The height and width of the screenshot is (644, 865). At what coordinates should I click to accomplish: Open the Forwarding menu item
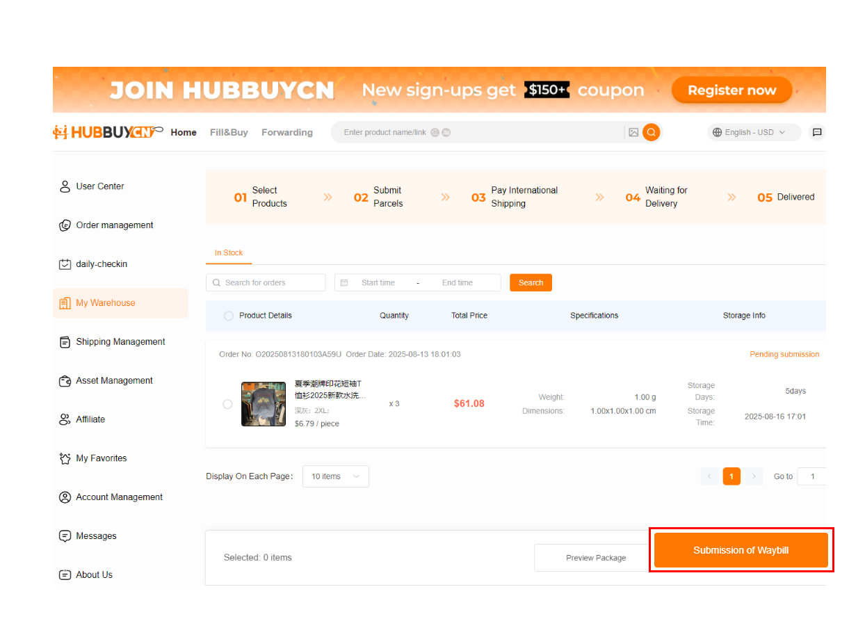286,132
